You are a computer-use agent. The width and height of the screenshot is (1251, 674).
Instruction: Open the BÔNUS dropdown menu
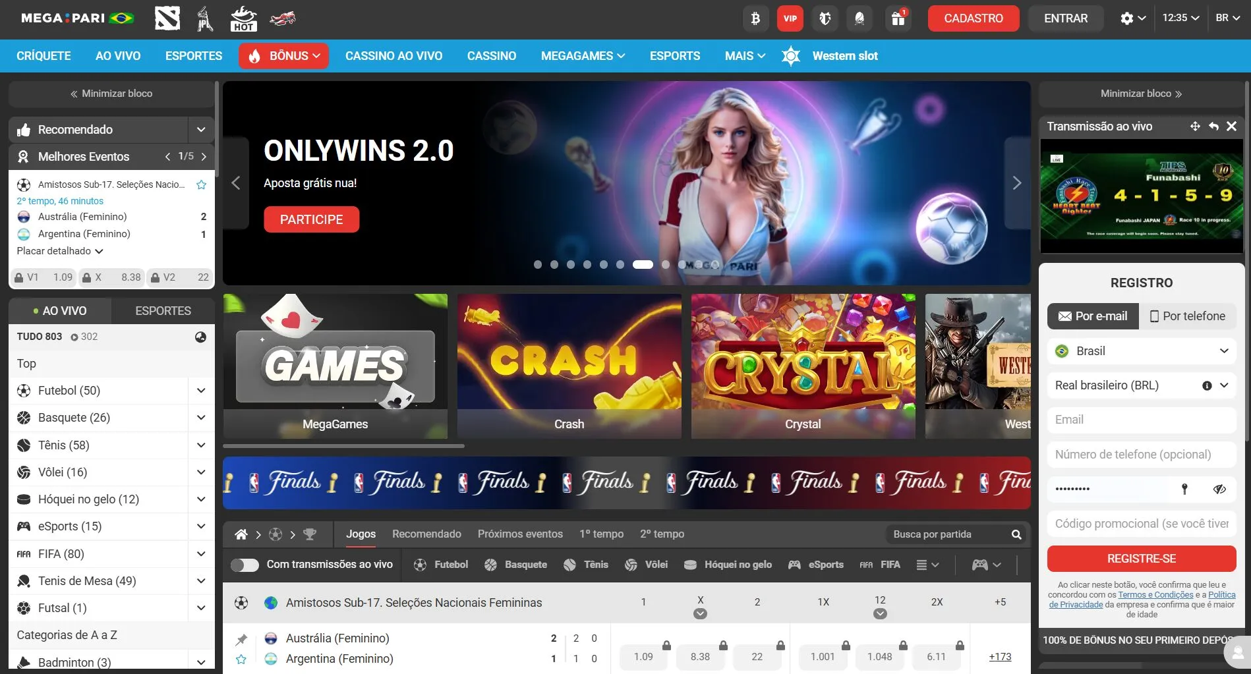283,56
